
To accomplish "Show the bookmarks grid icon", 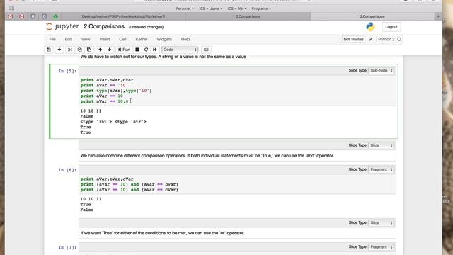I will pyautogui.click(x=11, y=8).
